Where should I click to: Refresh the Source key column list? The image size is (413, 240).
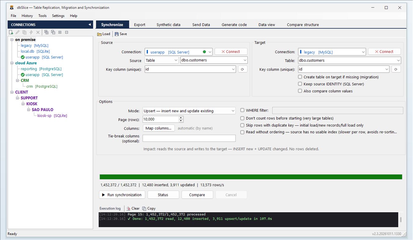pos(243,69)
